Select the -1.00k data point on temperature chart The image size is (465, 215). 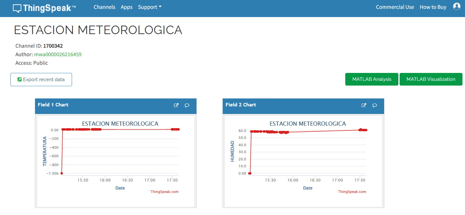tap(62, 173)
